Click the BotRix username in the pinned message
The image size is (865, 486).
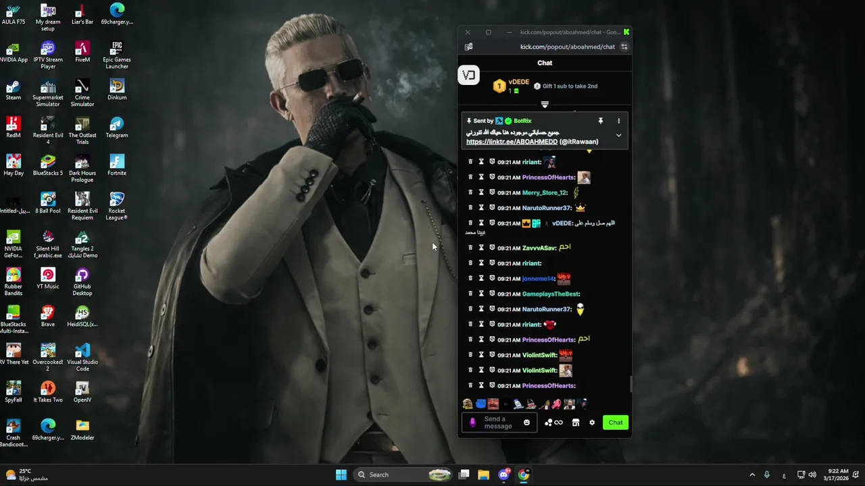click(522, 121)
